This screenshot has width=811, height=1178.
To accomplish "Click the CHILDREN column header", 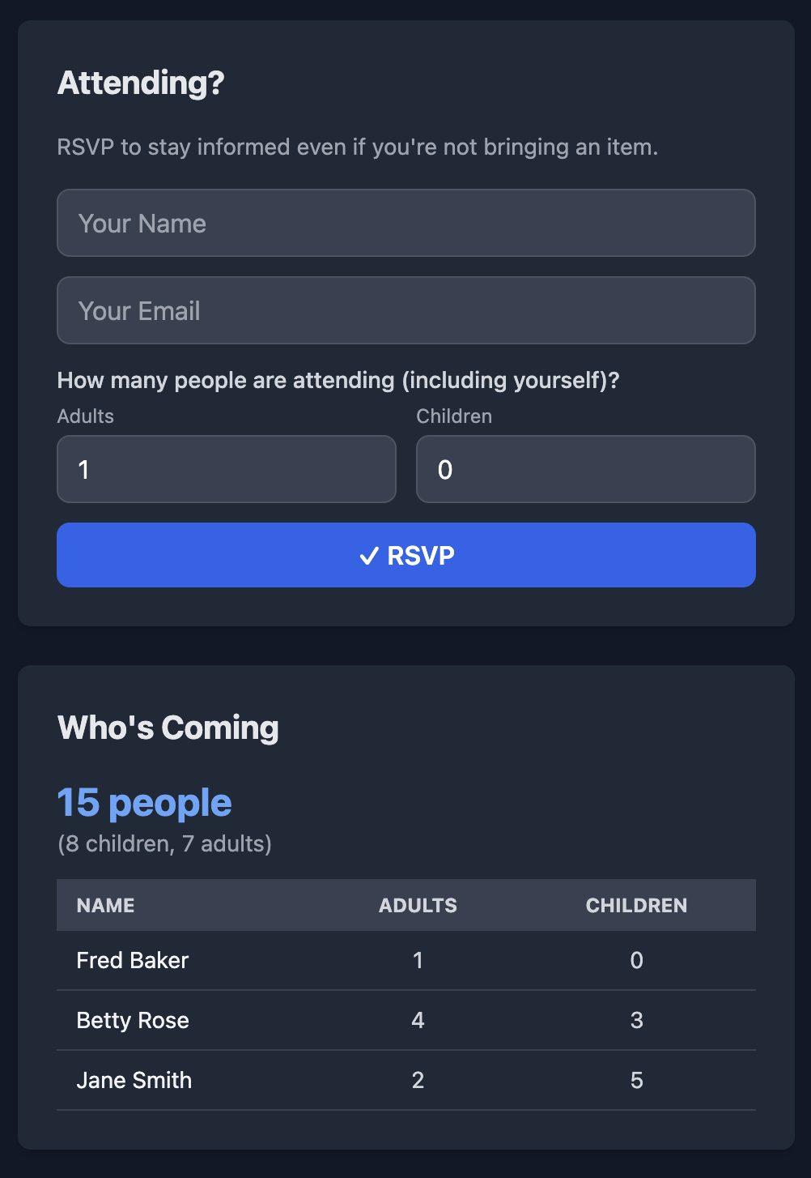I will click(636, 905).
